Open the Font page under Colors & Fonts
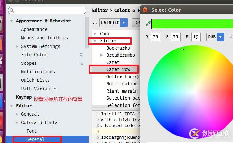This screenshot has height=143, width=233. coord(32,131)
